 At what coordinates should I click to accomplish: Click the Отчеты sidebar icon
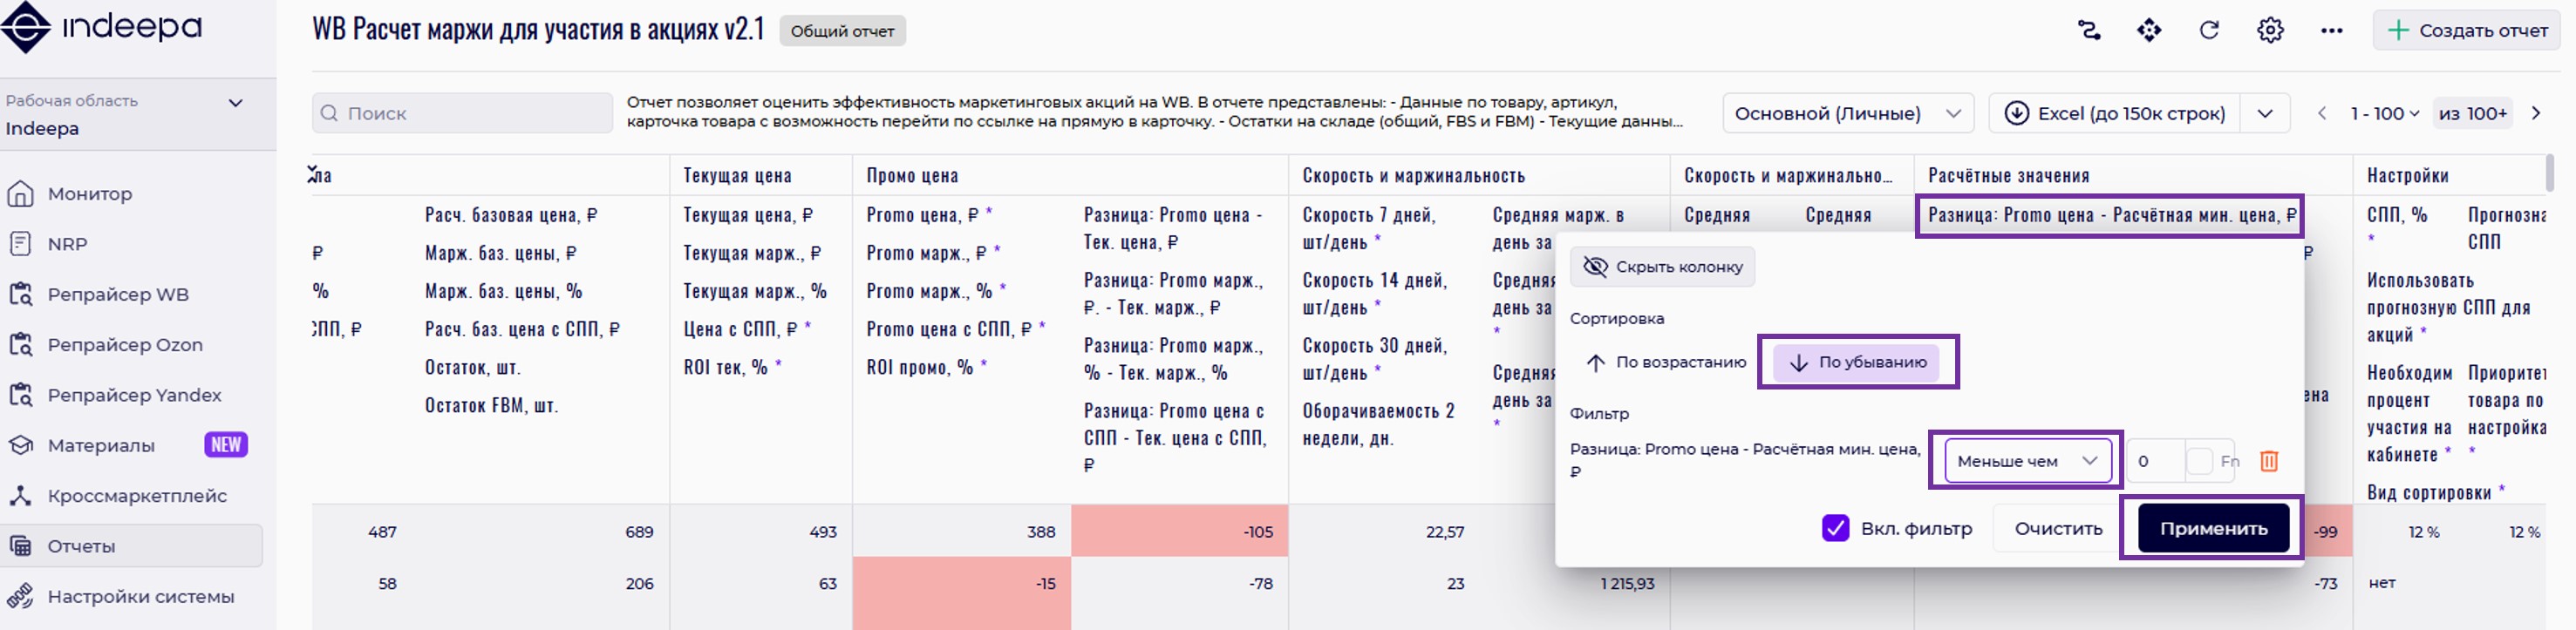click(x=20, y=546)
